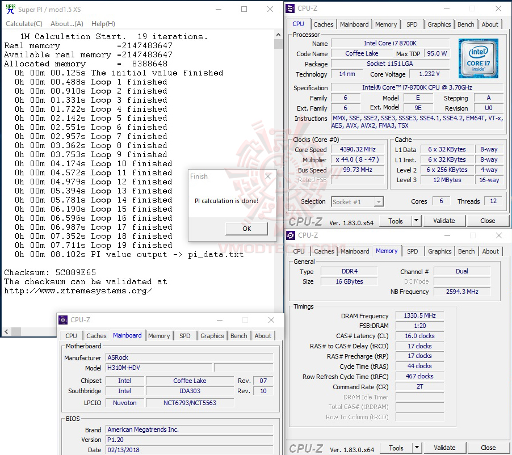Screen dimensions: 512x455
Task: Expand the Tools dropdown arrow in top CPU-Z
Action: click(x=416, y=221)
